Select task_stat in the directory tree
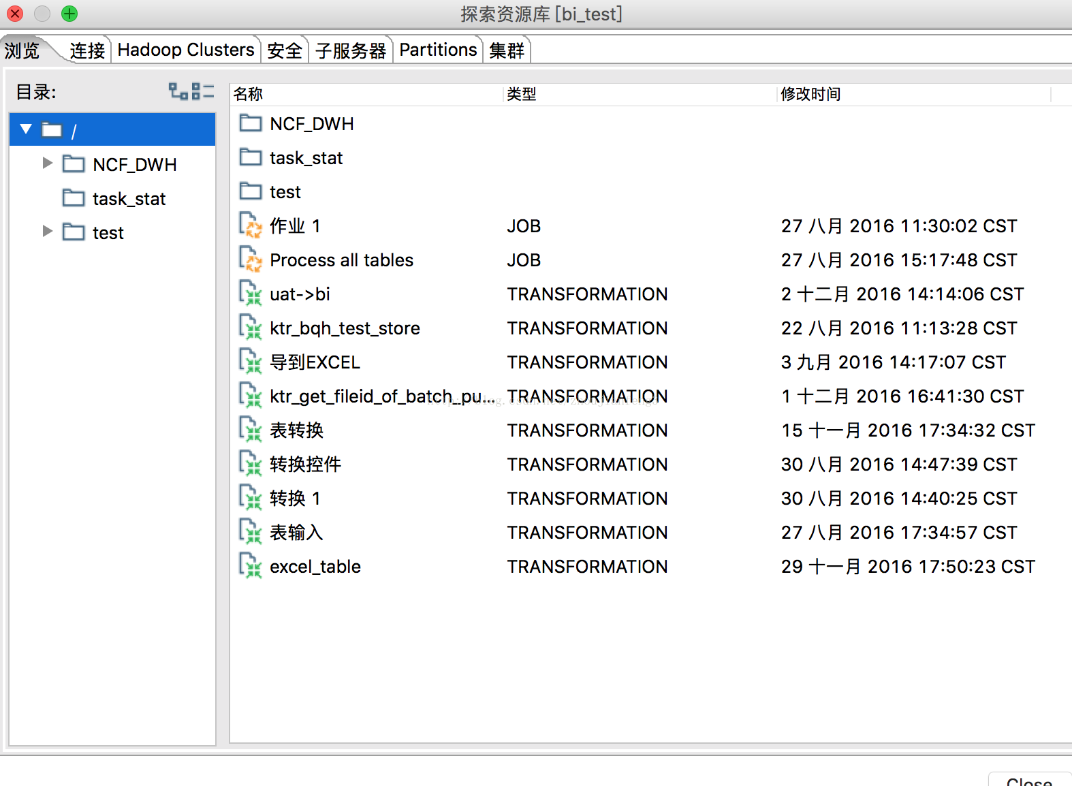 (129, 199)
